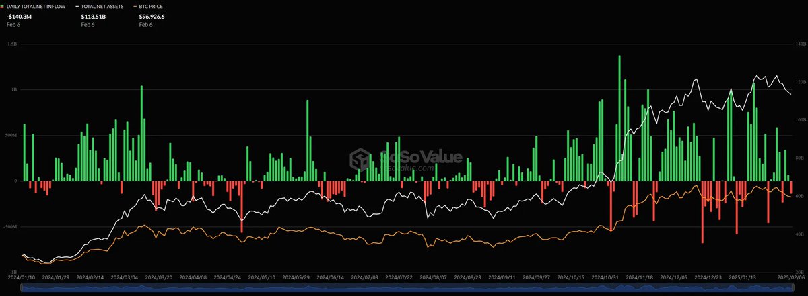Click the 2024/11/18 x-axis date label
808x296 pixels.
click(641, 277)
